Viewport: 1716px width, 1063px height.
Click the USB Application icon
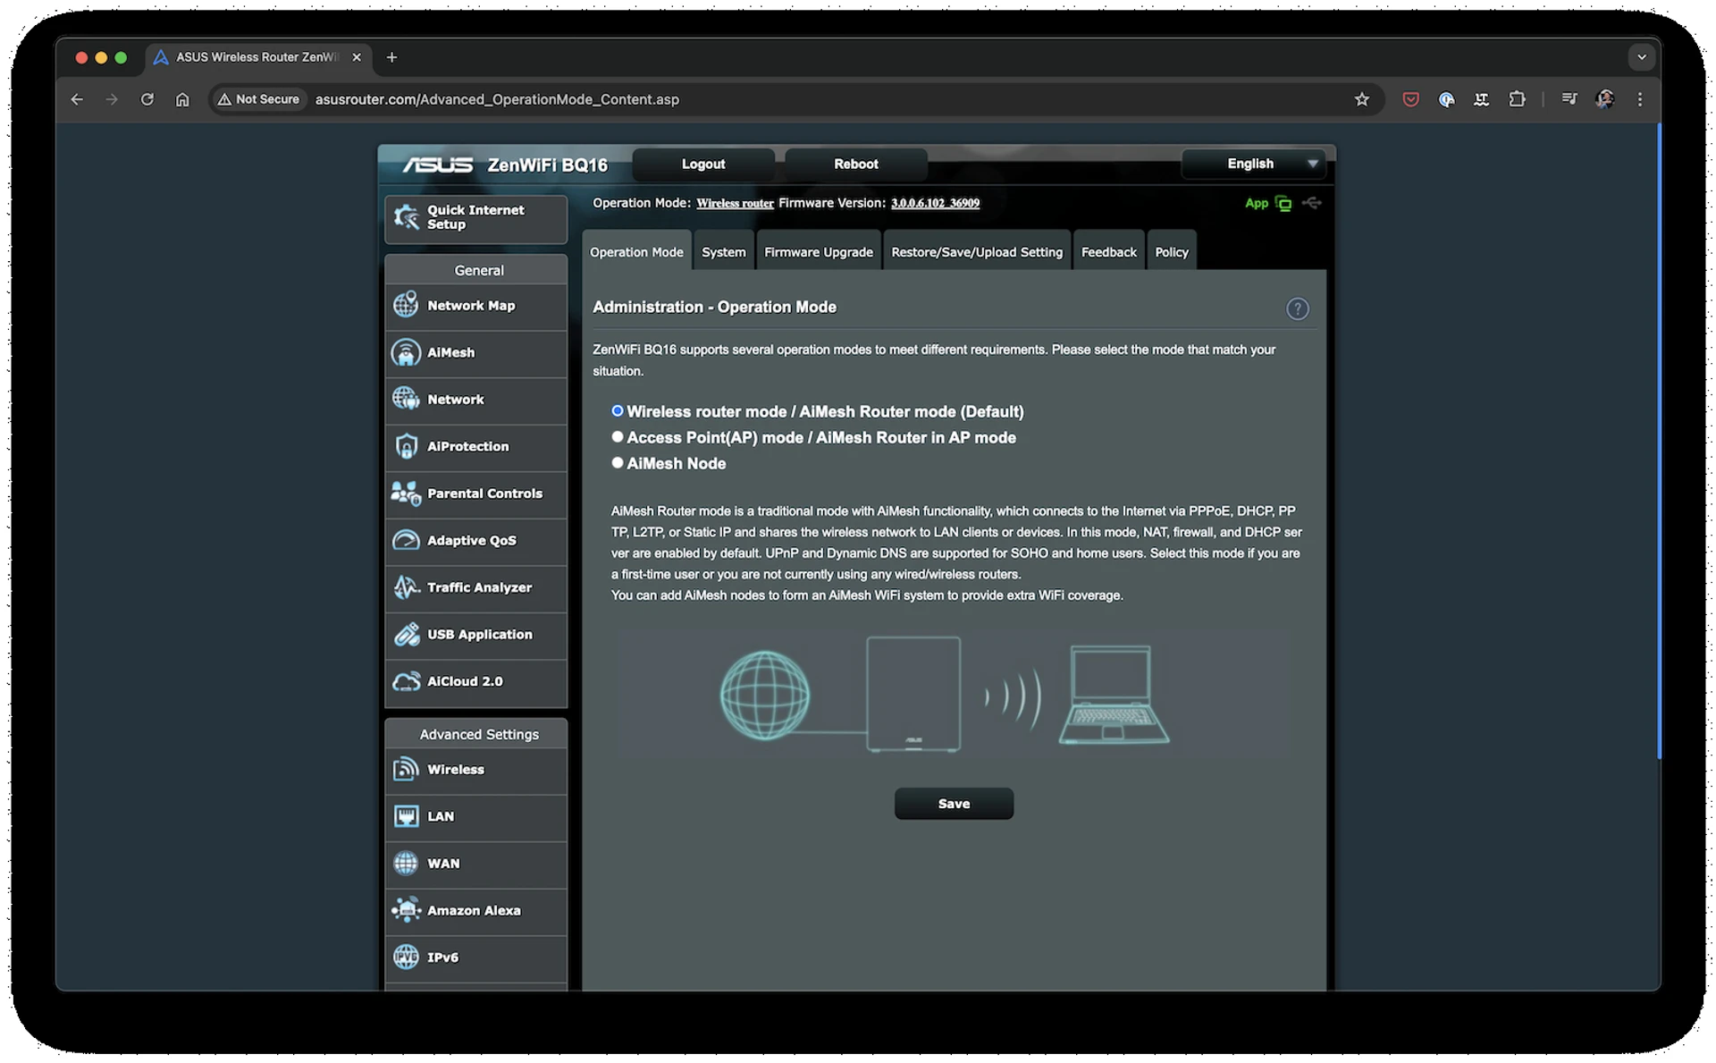(406, 634)
